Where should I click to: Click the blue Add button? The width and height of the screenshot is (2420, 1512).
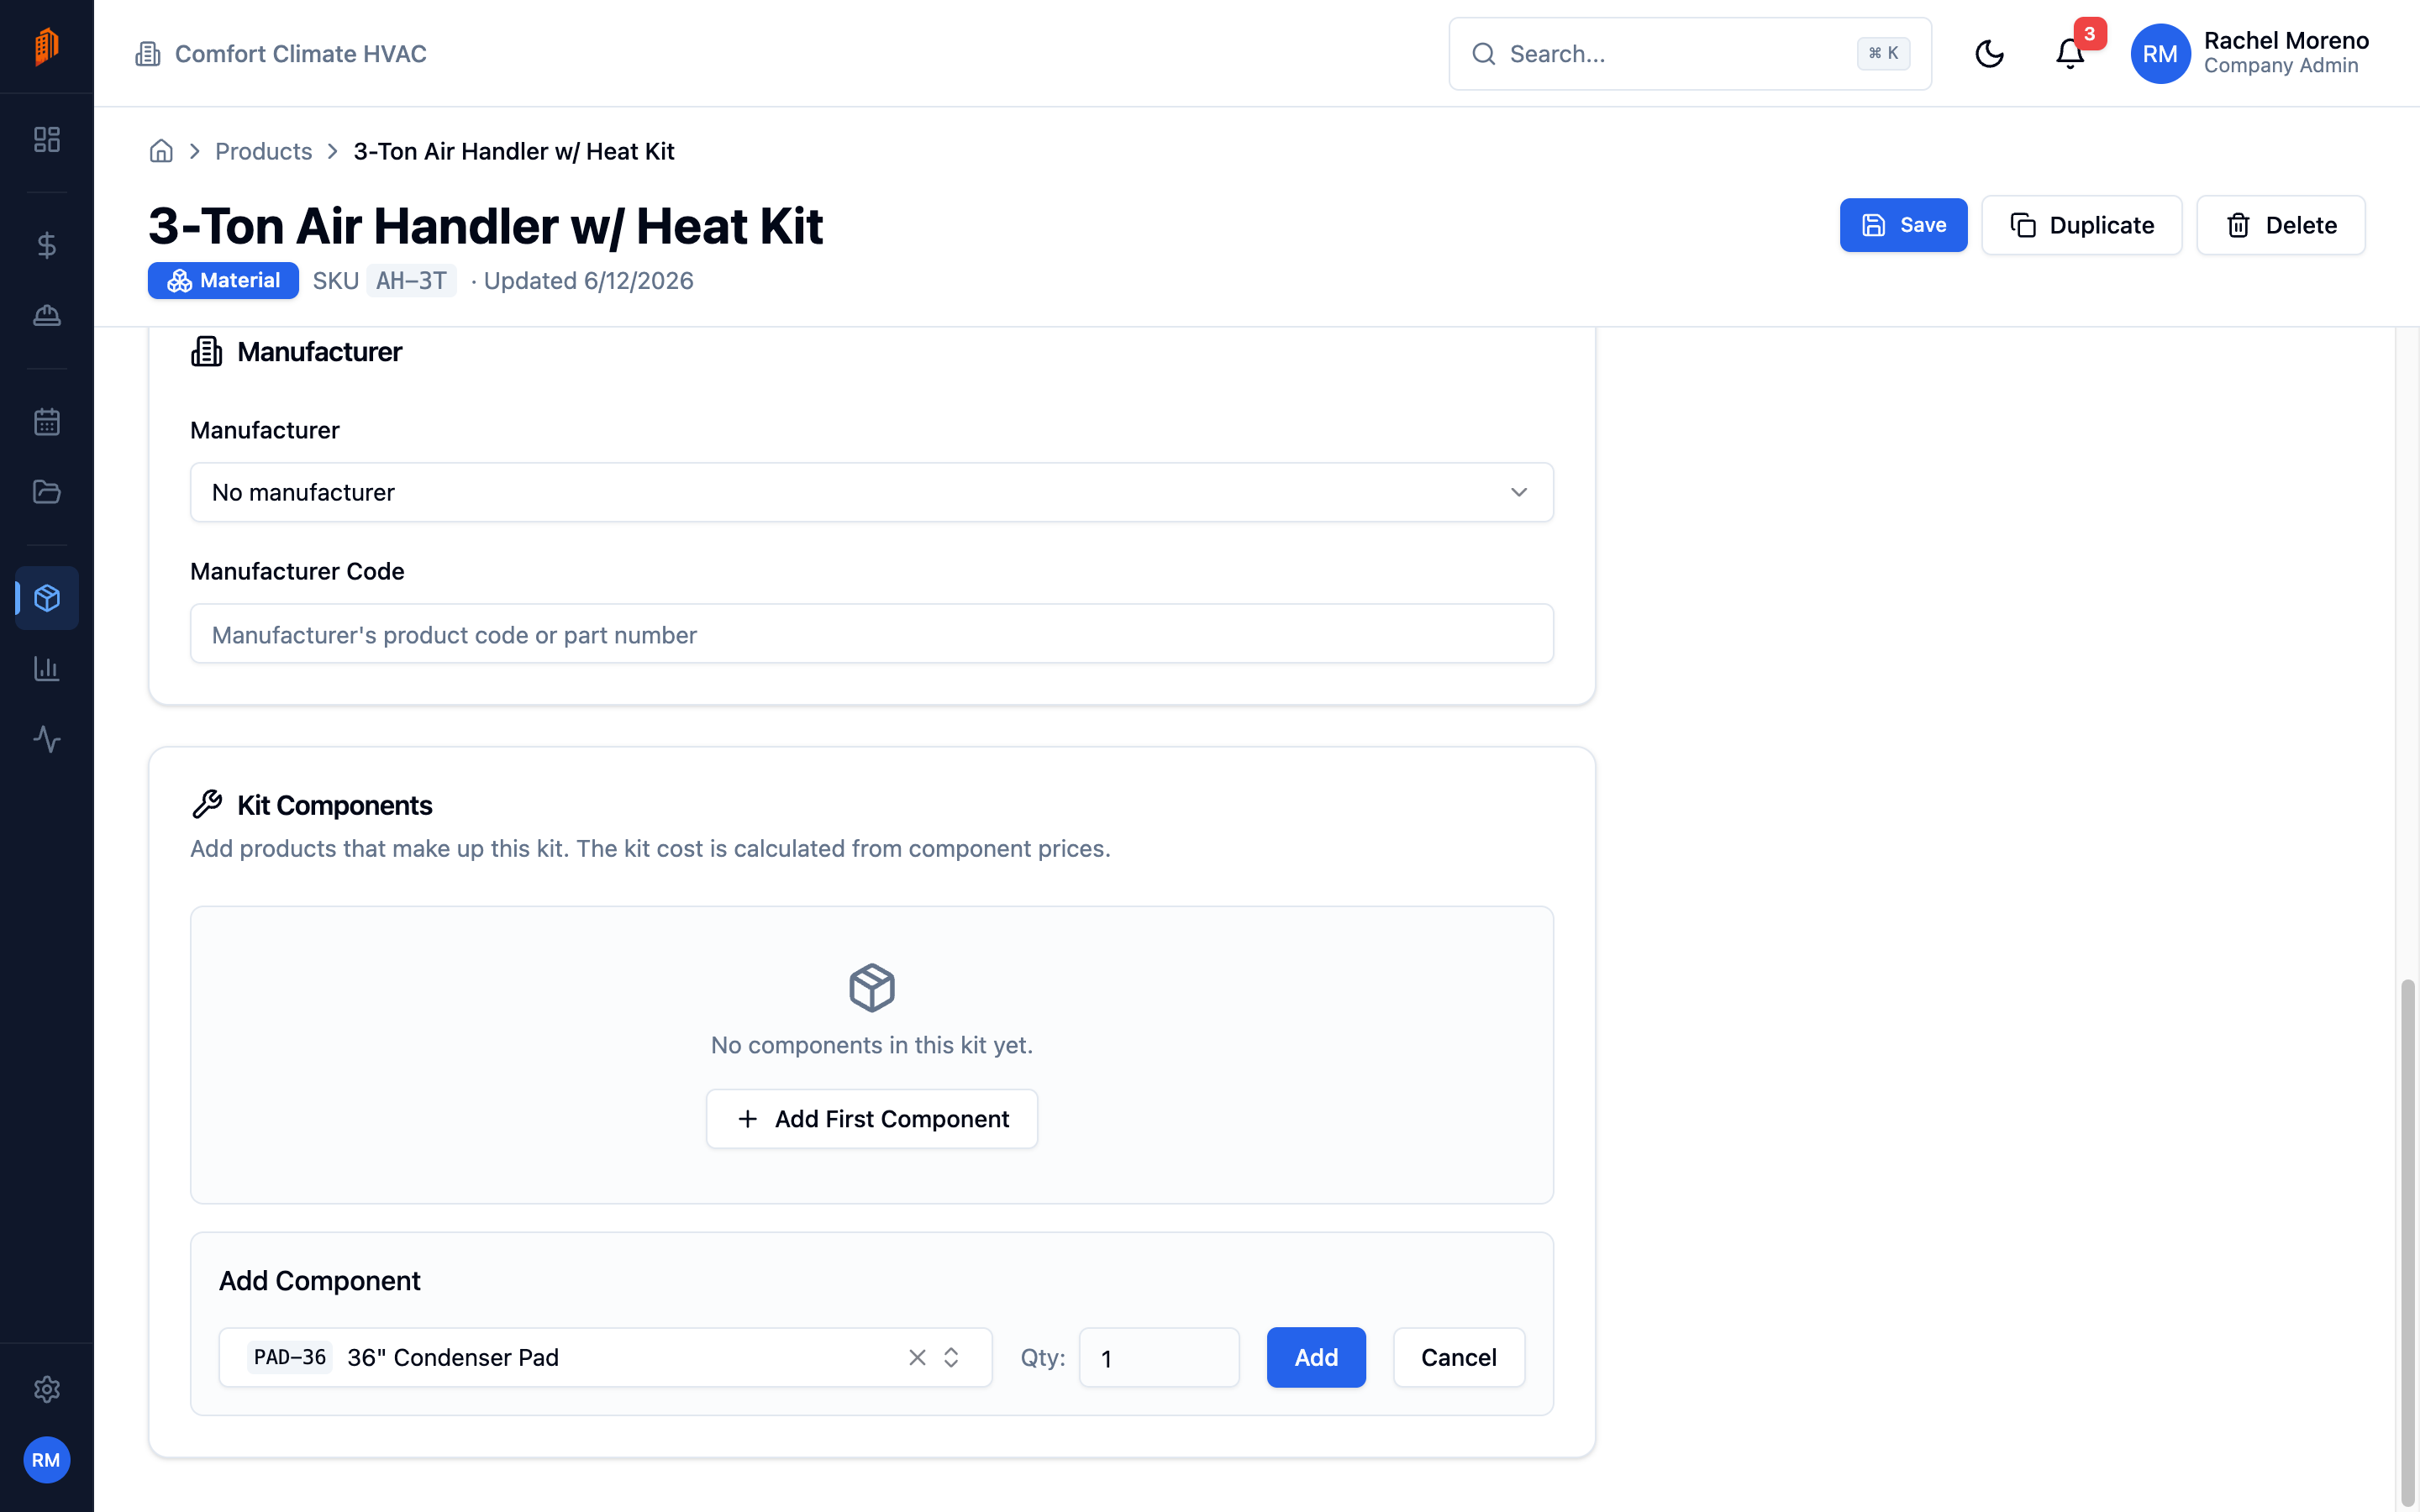click(1316, 1357)
